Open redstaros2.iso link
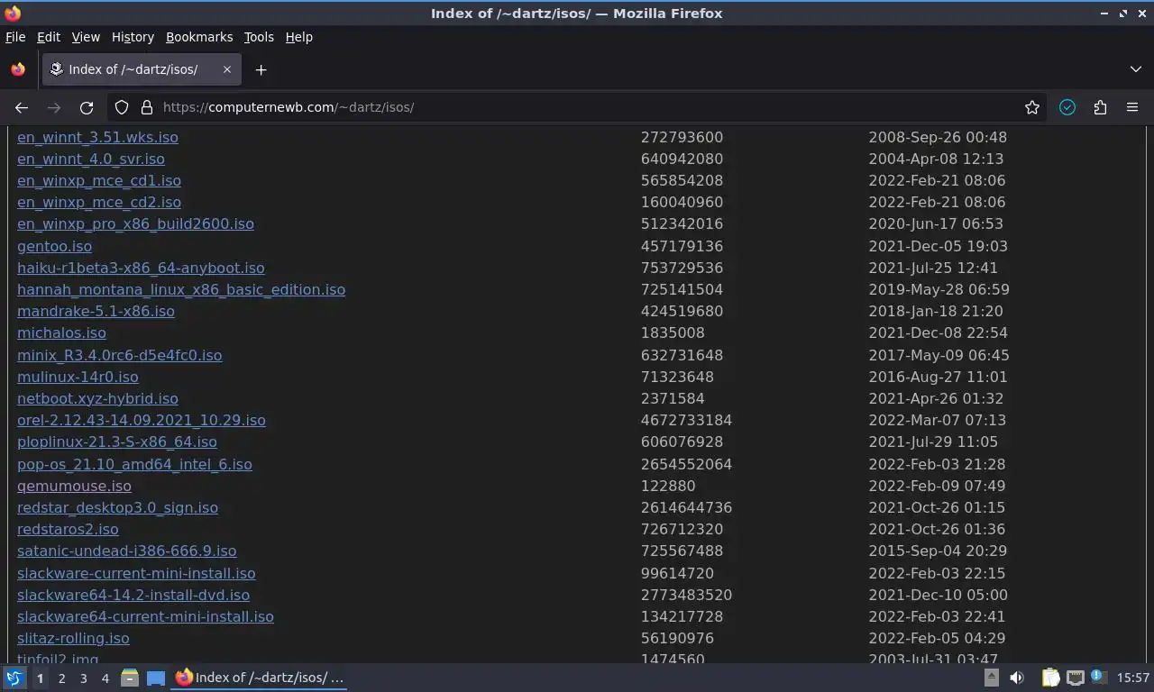Image resolution: width=1154 pixels, height=692 pixels. pyautogui.click(x=68, y=529)
